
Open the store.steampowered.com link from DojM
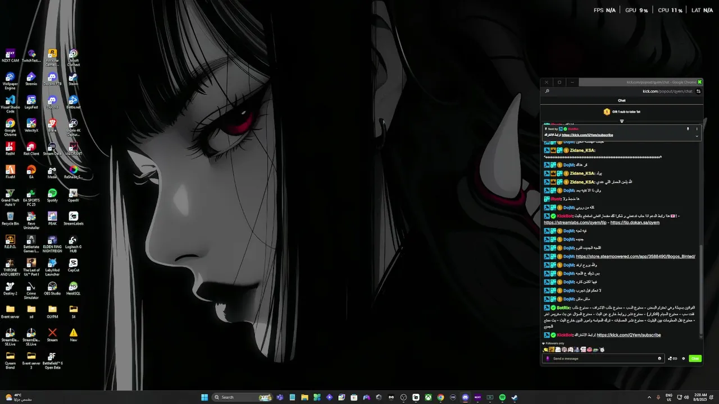[x=635, y=256]
